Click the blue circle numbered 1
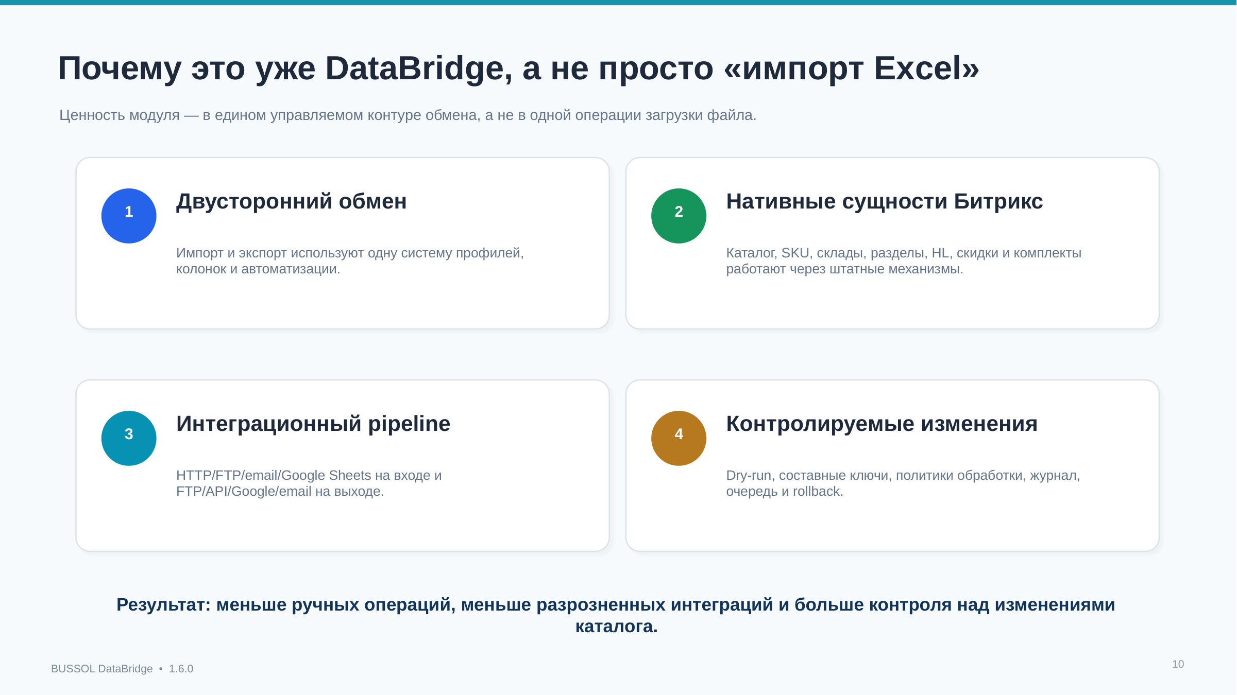This screenshot has height=695, width=1237. tap(129, 216)
